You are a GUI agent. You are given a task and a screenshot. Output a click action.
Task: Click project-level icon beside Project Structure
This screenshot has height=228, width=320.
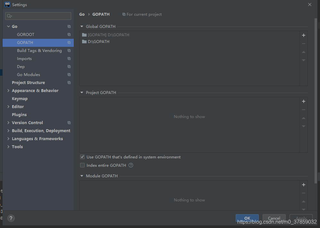(69, 83)
